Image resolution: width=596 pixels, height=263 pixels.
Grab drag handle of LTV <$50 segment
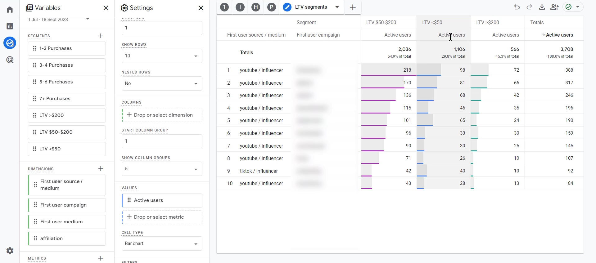point(34,149)
